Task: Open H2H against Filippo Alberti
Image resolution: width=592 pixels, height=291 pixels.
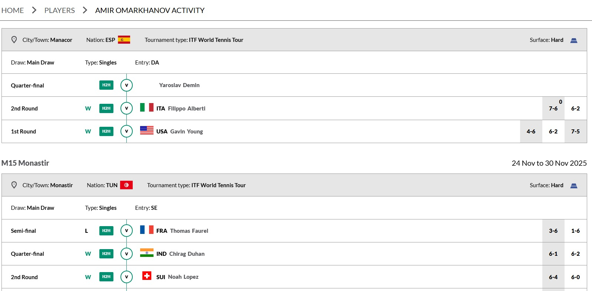Action: 106,108
